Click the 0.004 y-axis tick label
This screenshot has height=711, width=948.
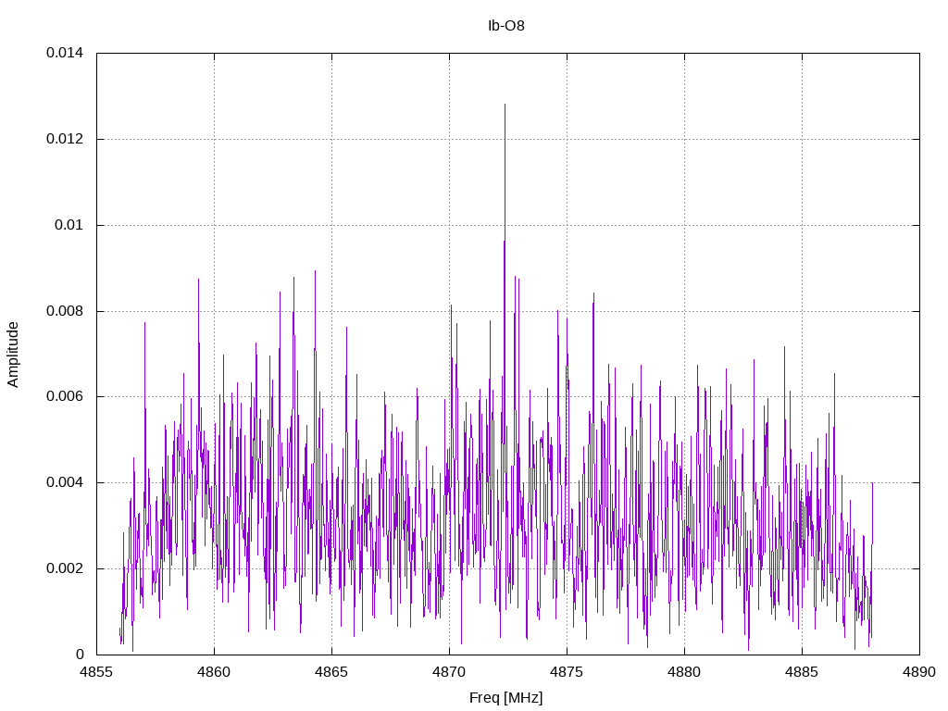click(65, 482)
